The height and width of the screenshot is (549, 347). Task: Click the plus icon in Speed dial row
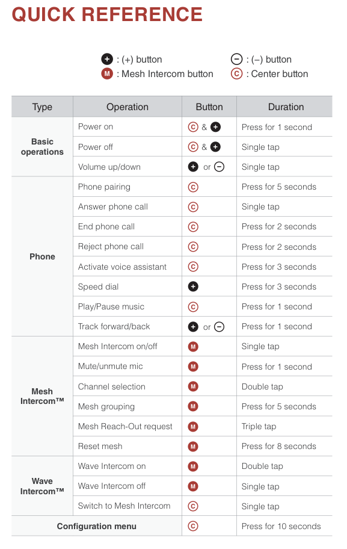pyautogui.click(x=193, y=287)
